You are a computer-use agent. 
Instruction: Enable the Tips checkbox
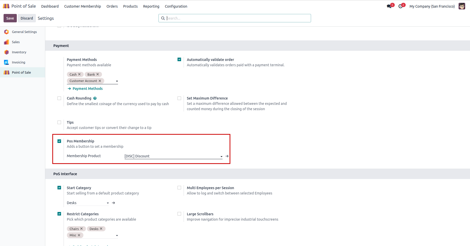click(x=59, y=122)
